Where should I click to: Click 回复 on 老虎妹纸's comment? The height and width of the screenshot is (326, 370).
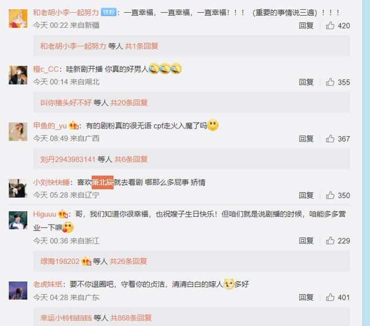click(306, 298)
